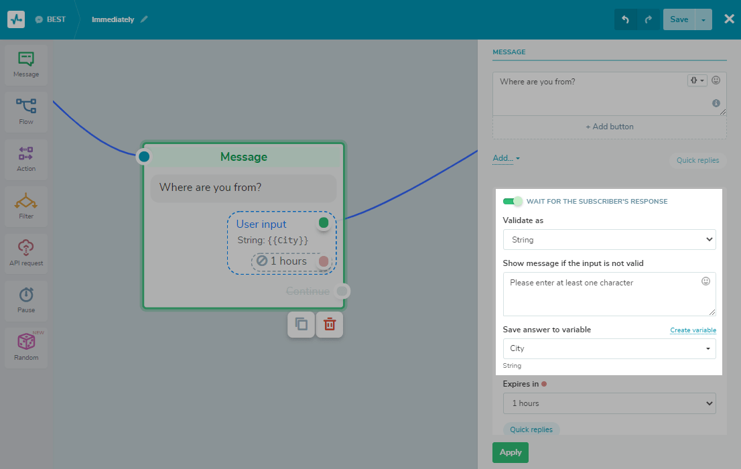
Task: Insert an emoji into the message text
Action: tap(716, 80)
